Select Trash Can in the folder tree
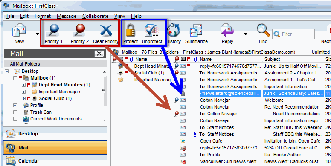The width and height of the screenshot is (331, 166). [x=41, y=112]
